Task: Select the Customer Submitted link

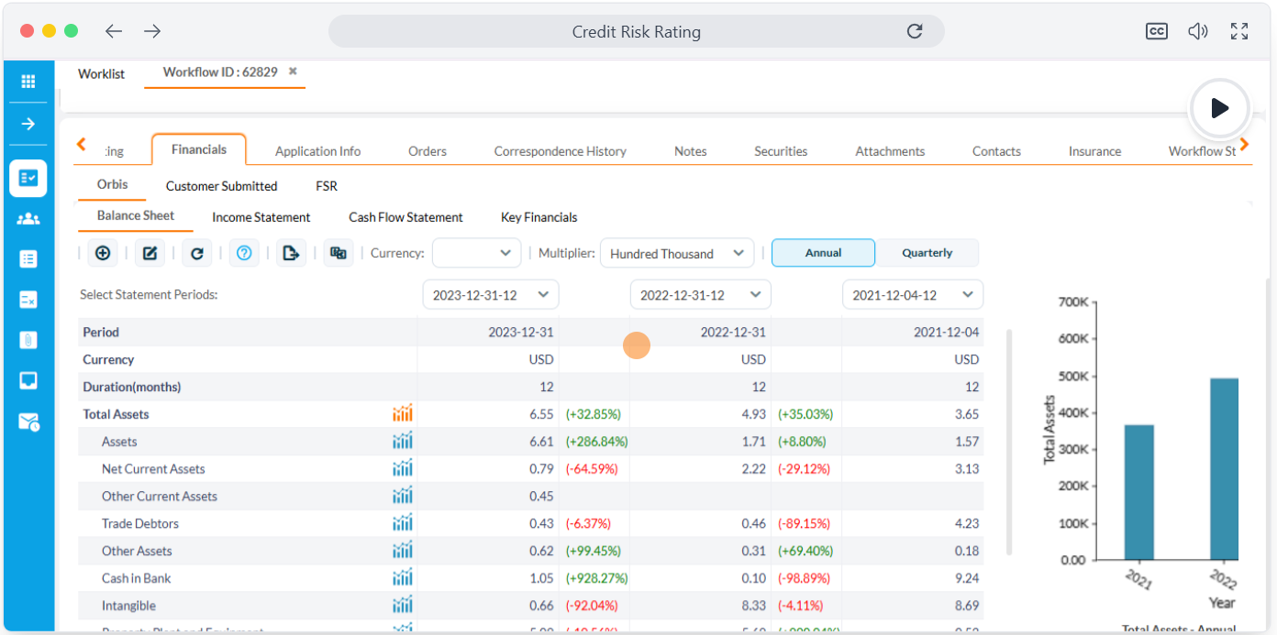Action: [221, 185]
